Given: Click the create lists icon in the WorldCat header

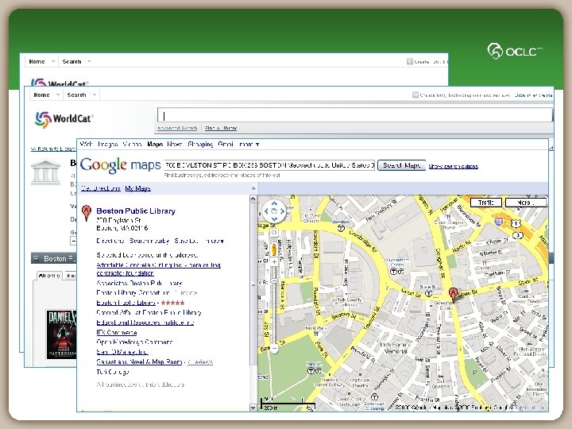Looking at the screenshot, I should coord(415,95).
